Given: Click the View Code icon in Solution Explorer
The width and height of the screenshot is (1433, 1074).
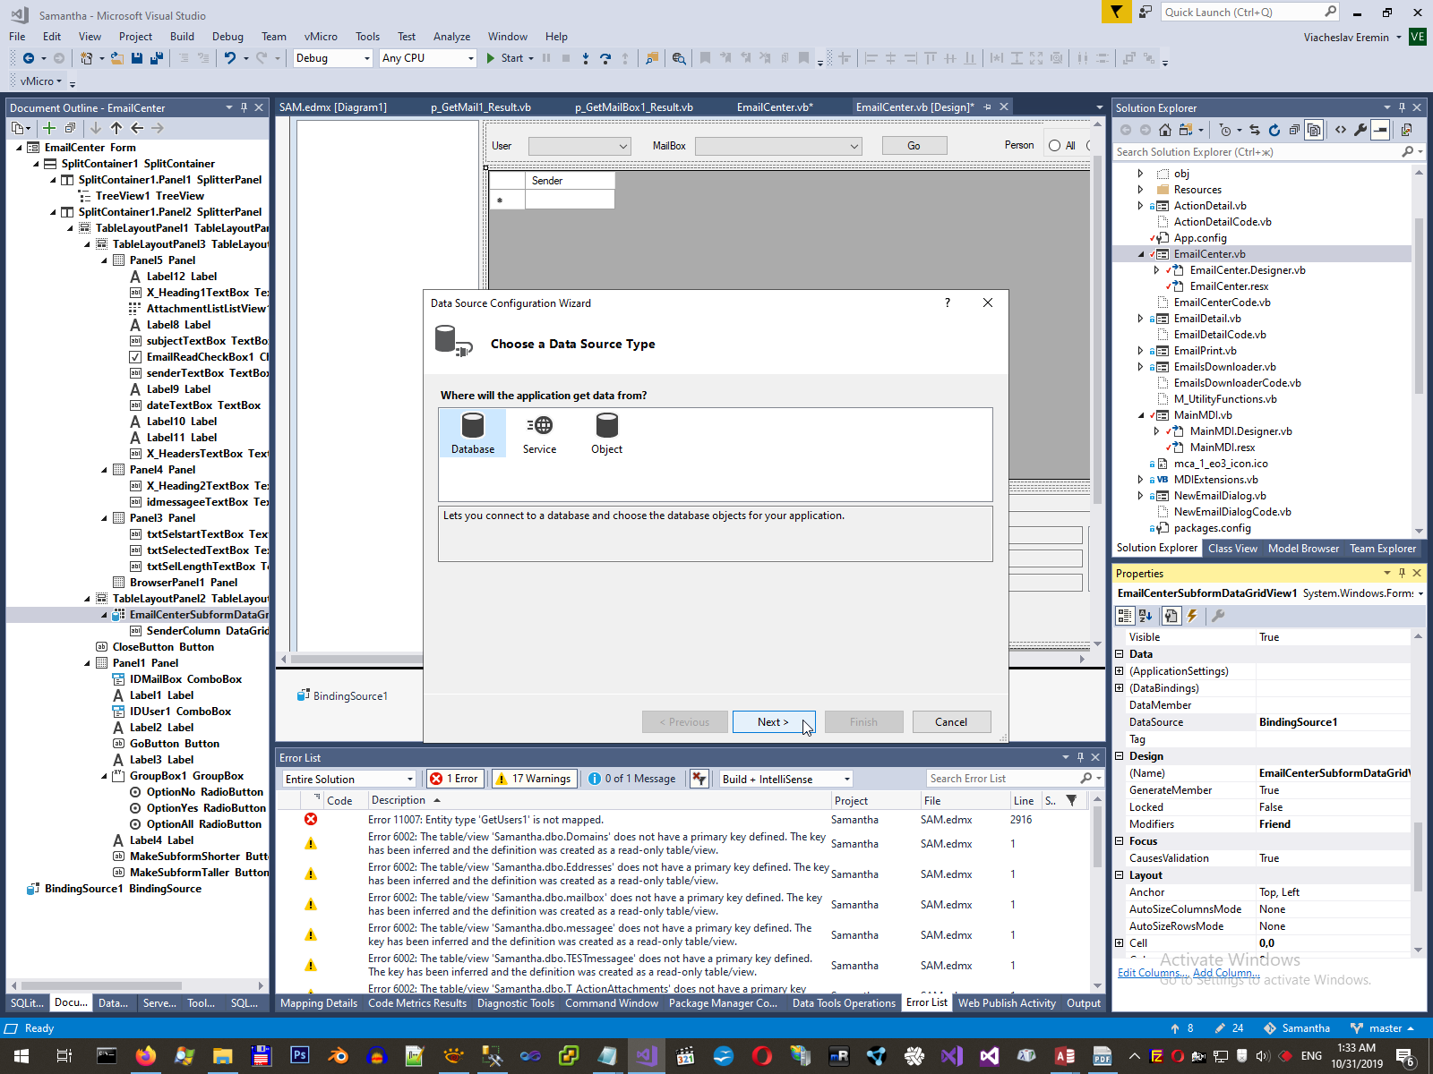Looking at the screenshot, I should click(1341, 130).
